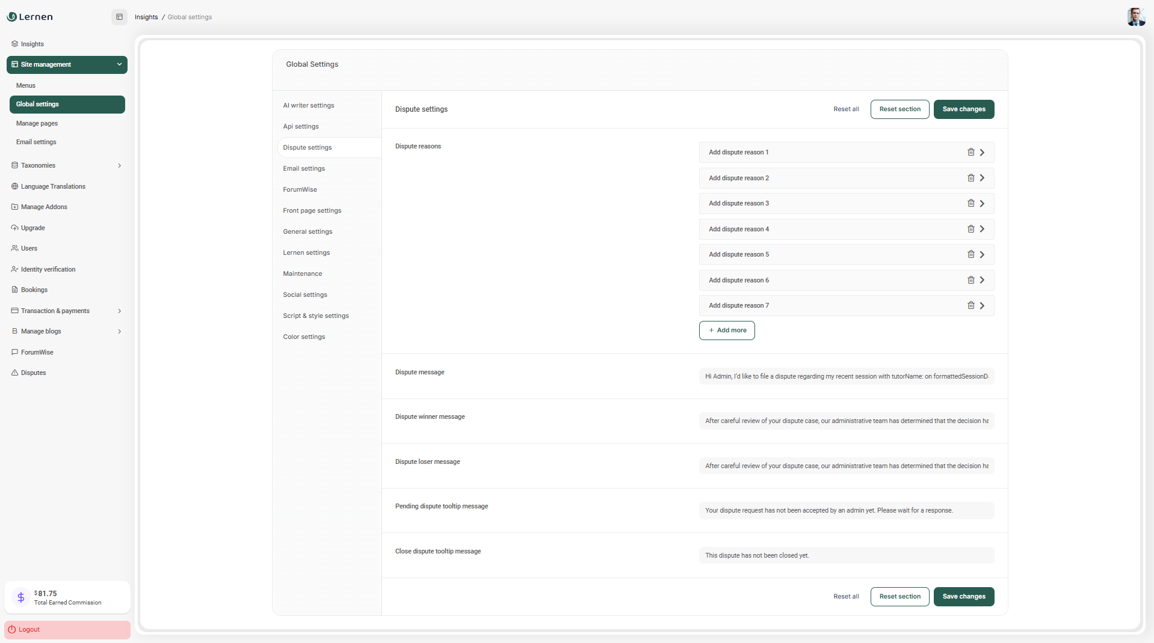The image size is (1154, 643).
Task: Toggle sidebar panel icon near breadcrumb
Action: pos(119,17)
